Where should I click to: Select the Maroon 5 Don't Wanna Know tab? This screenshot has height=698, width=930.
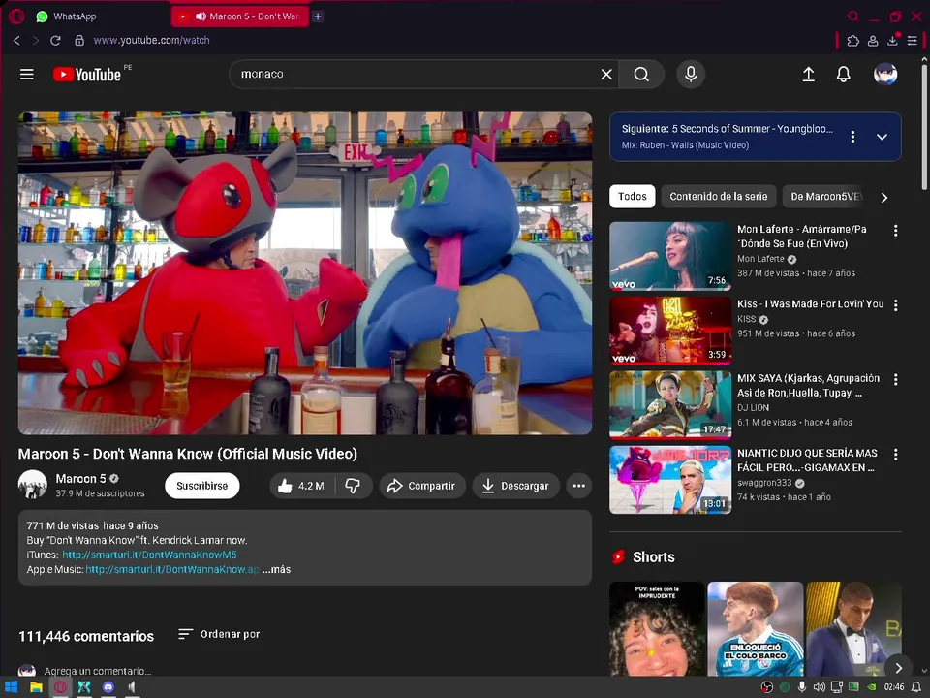pos(240,16)
